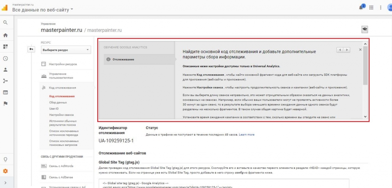The width and height of the screenshot is (392, 188).
Task: Open Conversions flag icon
Action: tap(5, 103)
